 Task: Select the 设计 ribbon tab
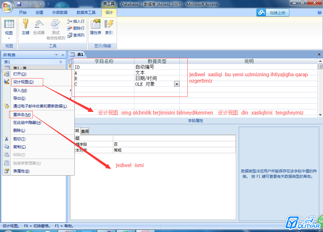pyautogui.click(x=109, y=13)
